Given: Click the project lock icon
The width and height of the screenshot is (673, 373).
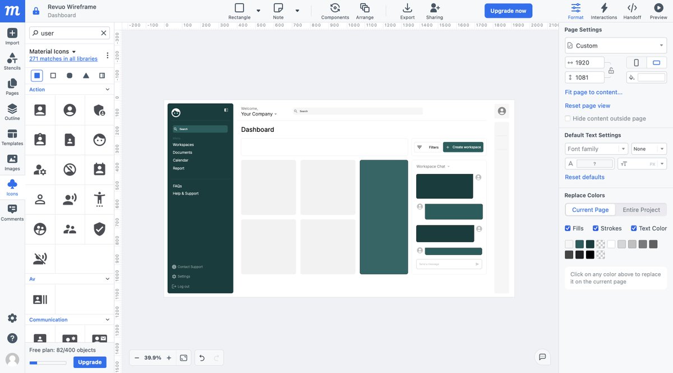Looking at the screenshot, I should pyautogui.click(x=36, y=11).
